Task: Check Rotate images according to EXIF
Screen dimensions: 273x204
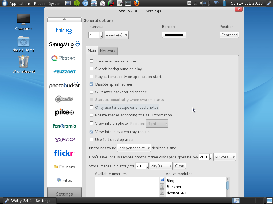Action: click(91, 115)
